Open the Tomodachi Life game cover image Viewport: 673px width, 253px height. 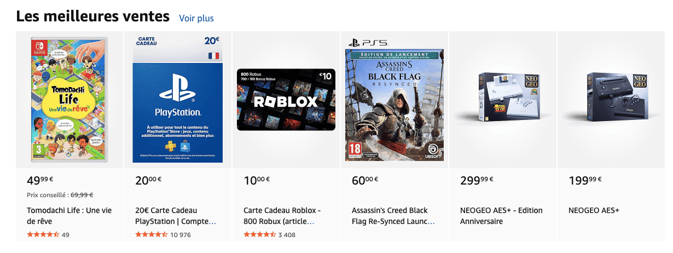tap(70, 100)
